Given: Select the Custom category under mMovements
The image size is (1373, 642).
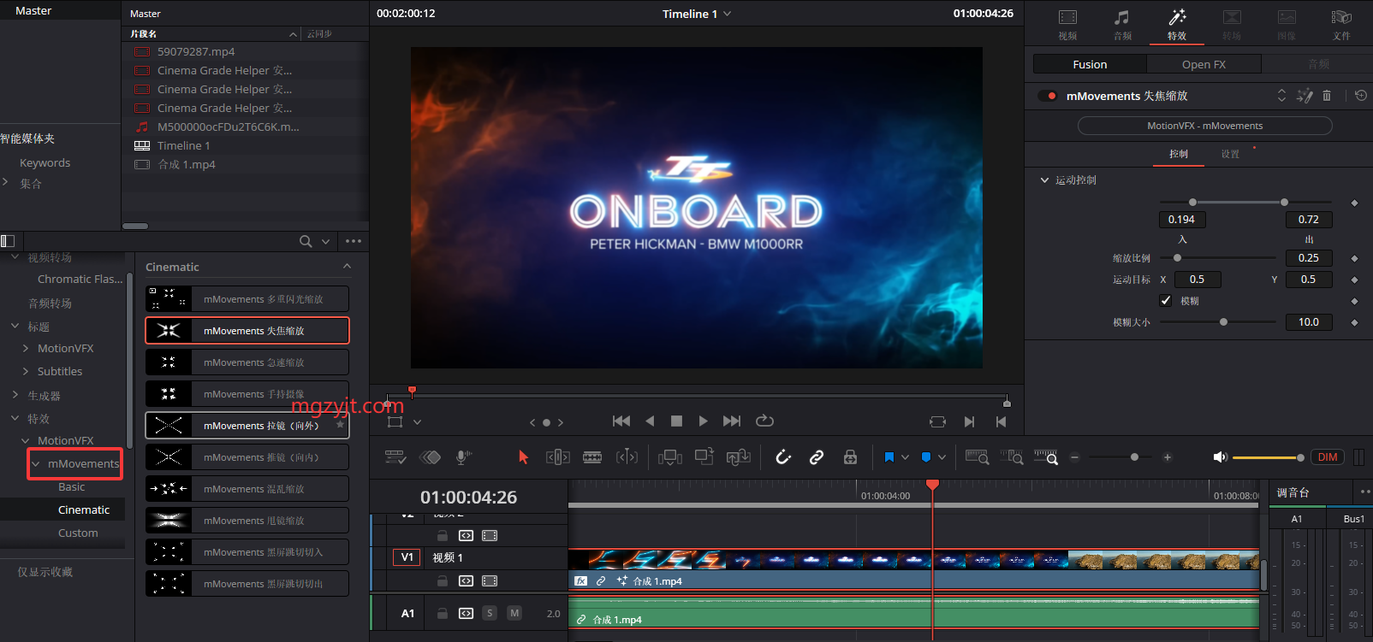Looking at the screenshot, I should (x=78, y=533).
